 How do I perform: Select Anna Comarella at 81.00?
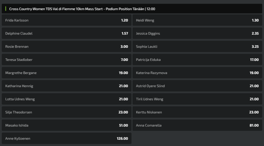pos(197,125)
